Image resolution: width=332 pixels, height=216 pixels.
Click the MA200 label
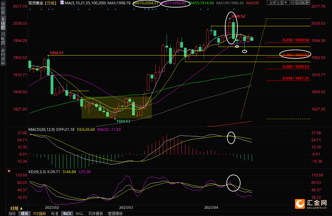(x=253, y=3)
